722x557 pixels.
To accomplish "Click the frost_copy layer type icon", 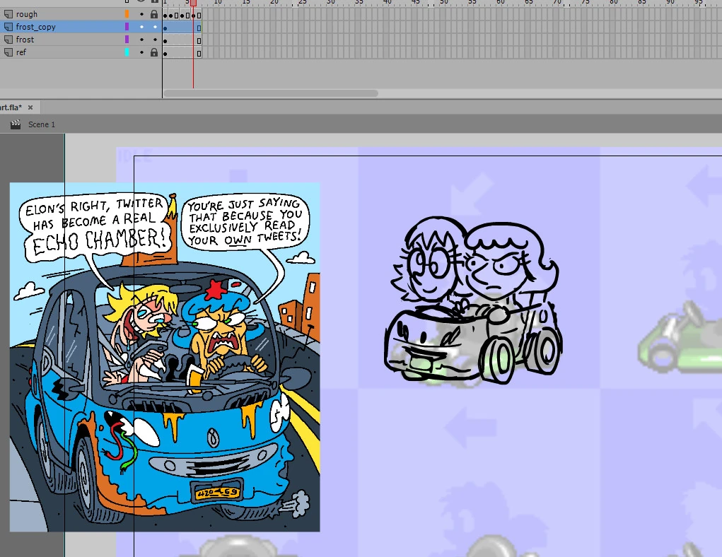I will 8,27.
